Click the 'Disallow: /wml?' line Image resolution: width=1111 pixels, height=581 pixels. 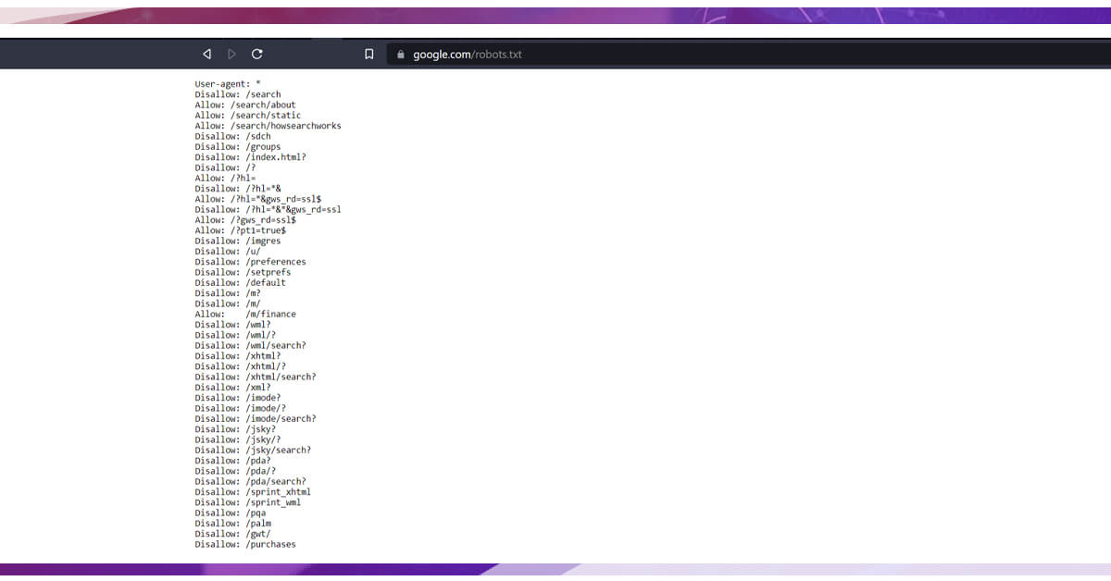pos(232,325)
